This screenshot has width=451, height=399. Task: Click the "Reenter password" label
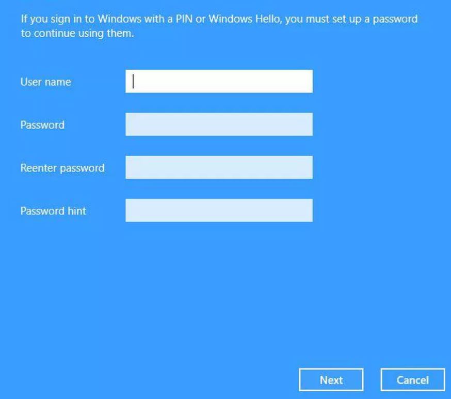pos(62,168)
